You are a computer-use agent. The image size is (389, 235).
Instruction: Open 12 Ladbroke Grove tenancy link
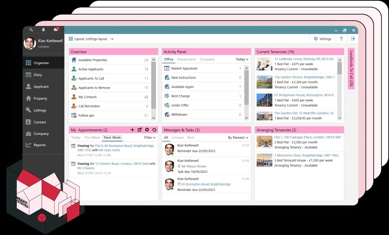304,59
